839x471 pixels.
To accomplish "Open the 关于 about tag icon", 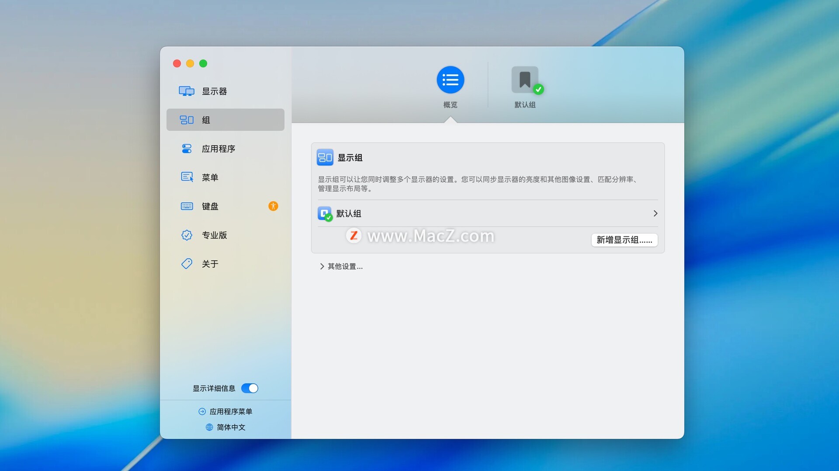I will click(187, 264).
